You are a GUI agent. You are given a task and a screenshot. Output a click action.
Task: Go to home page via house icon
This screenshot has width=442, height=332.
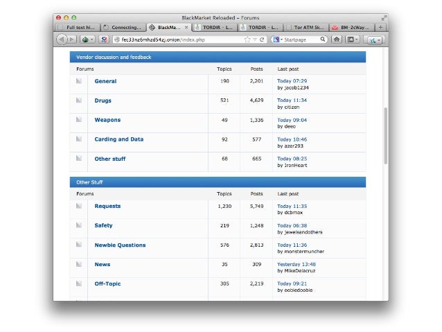tap(337, 40)
